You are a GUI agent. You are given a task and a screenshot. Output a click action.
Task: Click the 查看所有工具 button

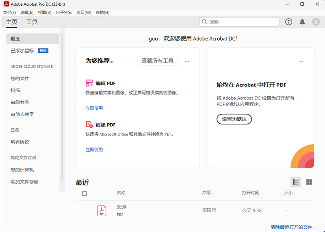coord(158,61)
